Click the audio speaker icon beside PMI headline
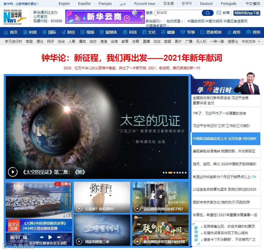The width and height of the screenshot is (264, 251). click(x=254, y=177)
